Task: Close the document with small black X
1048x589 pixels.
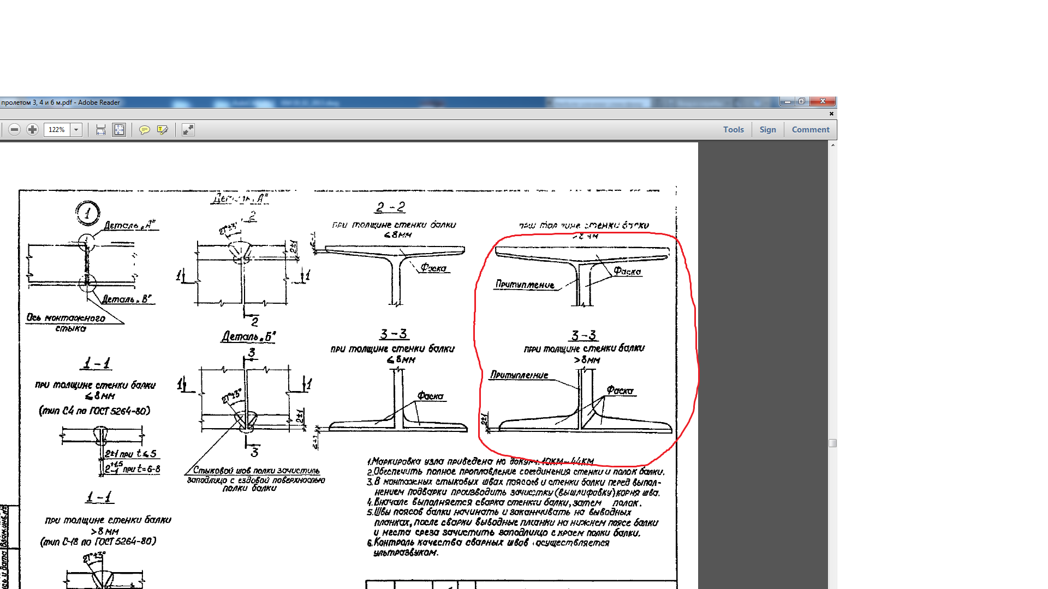Action: click(831, 114)
